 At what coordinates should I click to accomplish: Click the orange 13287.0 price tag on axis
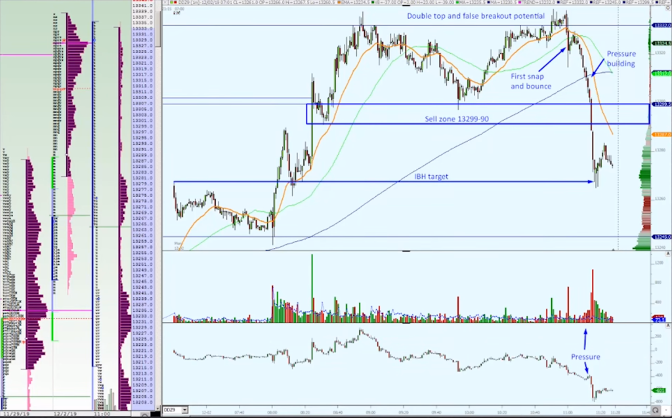coord(661,135)
